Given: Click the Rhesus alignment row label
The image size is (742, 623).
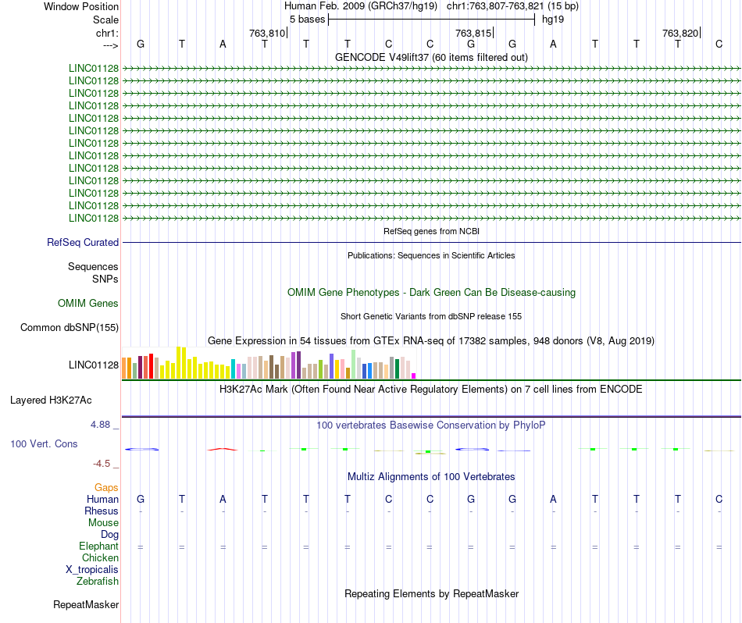Looking at the screenshot, I should coord(102,511).
